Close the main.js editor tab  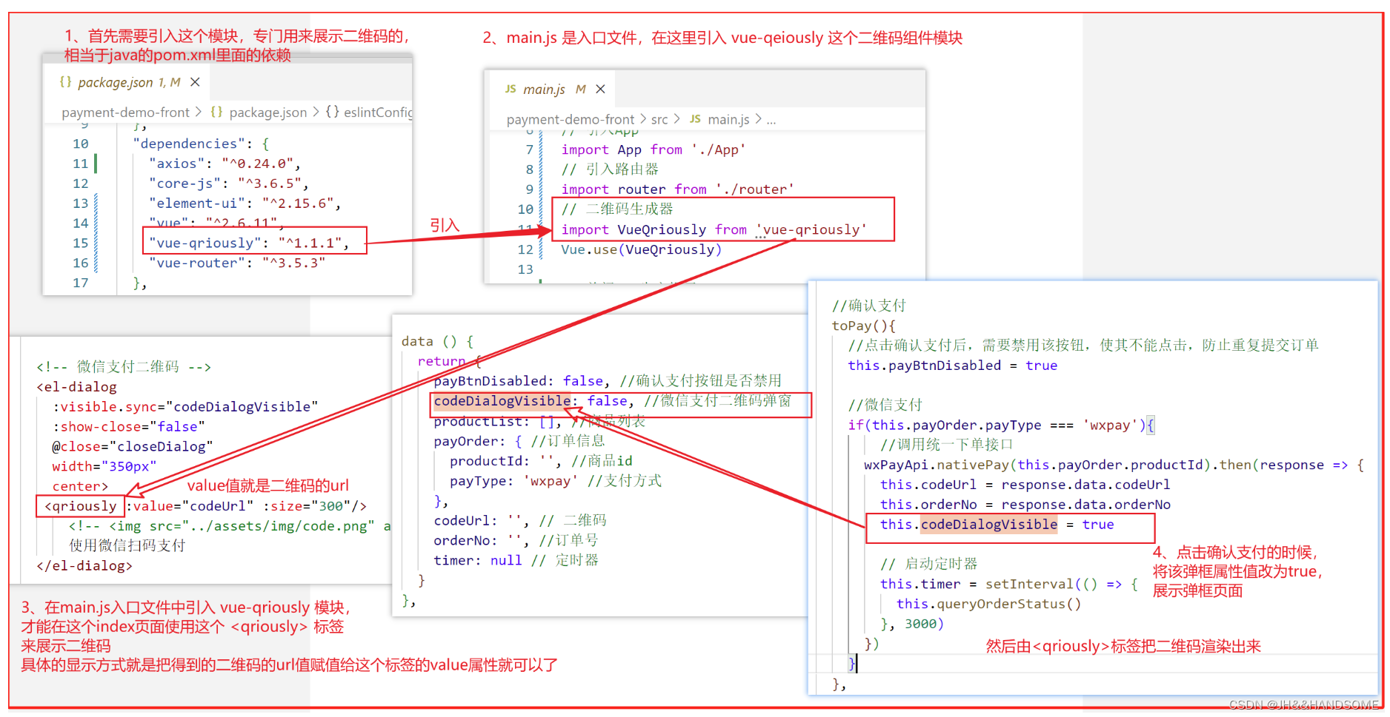point(600,89)
